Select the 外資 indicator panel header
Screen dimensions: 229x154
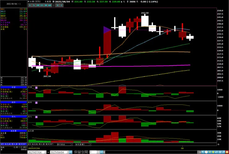click(14, 87)
